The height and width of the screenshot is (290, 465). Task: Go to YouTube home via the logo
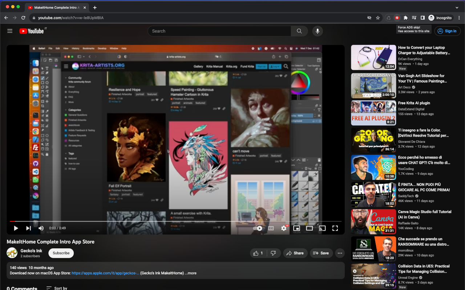click(x=32, y=31)
